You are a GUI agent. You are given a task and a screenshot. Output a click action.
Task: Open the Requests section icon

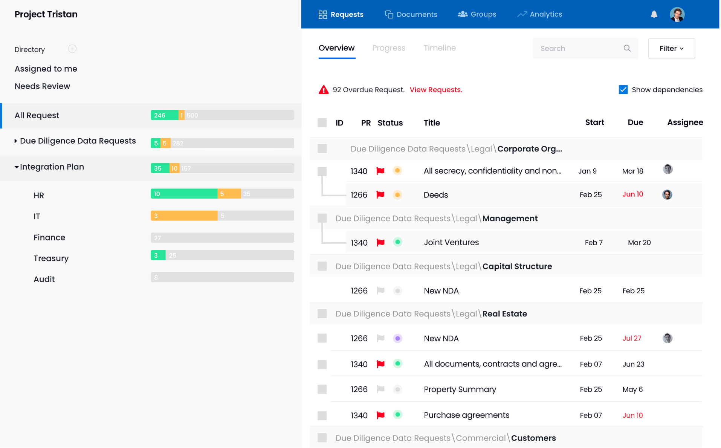pos(323,14)
